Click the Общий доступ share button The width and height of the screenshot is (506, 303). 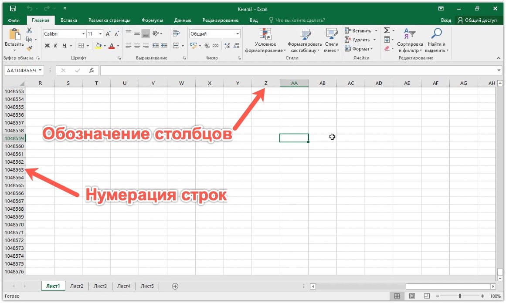pyautogui.click(x=478, y=20)
